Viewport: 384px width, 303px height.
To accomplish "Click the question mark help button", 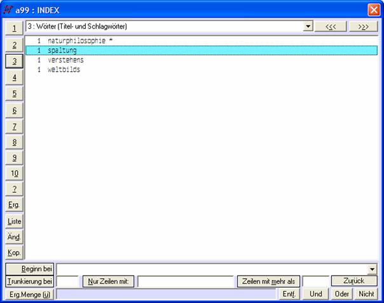I will 15,189.
